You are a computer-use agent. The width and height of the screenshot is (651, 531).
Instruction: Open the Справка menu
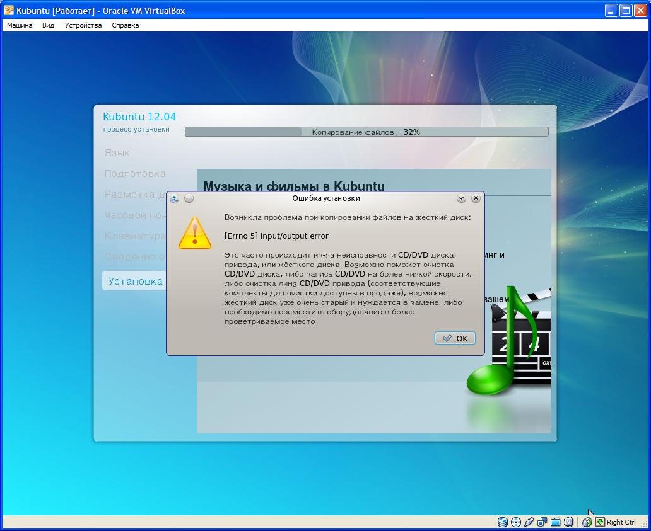[x=125, y=25]
